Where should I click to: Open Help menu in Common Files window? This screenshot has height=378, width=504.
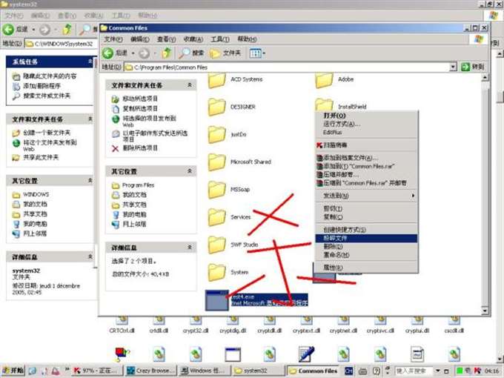[x=247, y=39]
